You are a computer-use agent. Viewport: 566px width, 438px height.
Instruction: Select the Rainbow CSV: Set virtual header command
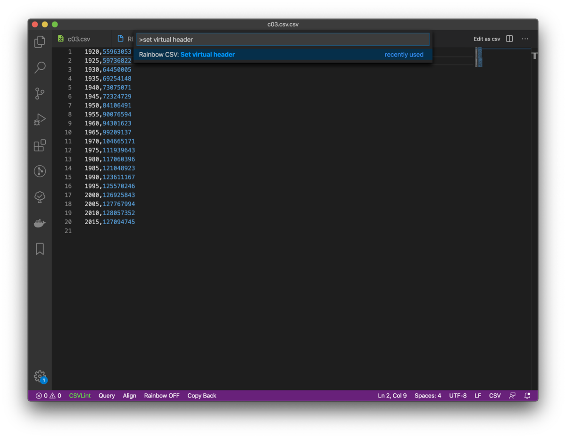283,55
